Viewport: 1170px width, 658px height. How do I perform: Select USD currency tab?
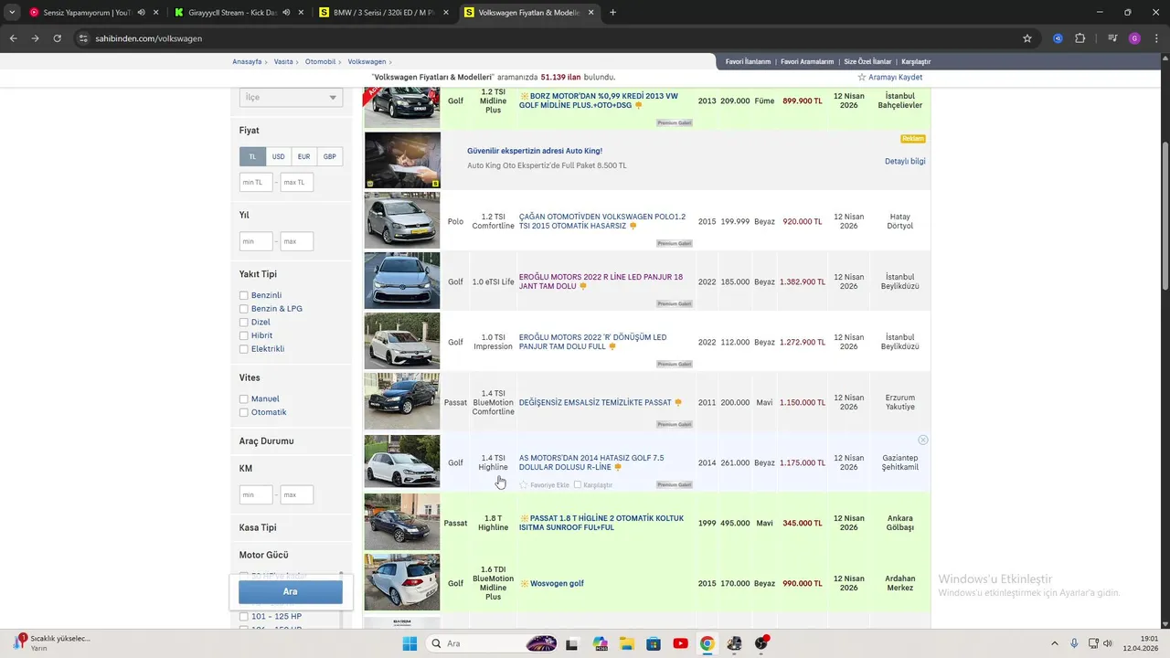(278, 156)
